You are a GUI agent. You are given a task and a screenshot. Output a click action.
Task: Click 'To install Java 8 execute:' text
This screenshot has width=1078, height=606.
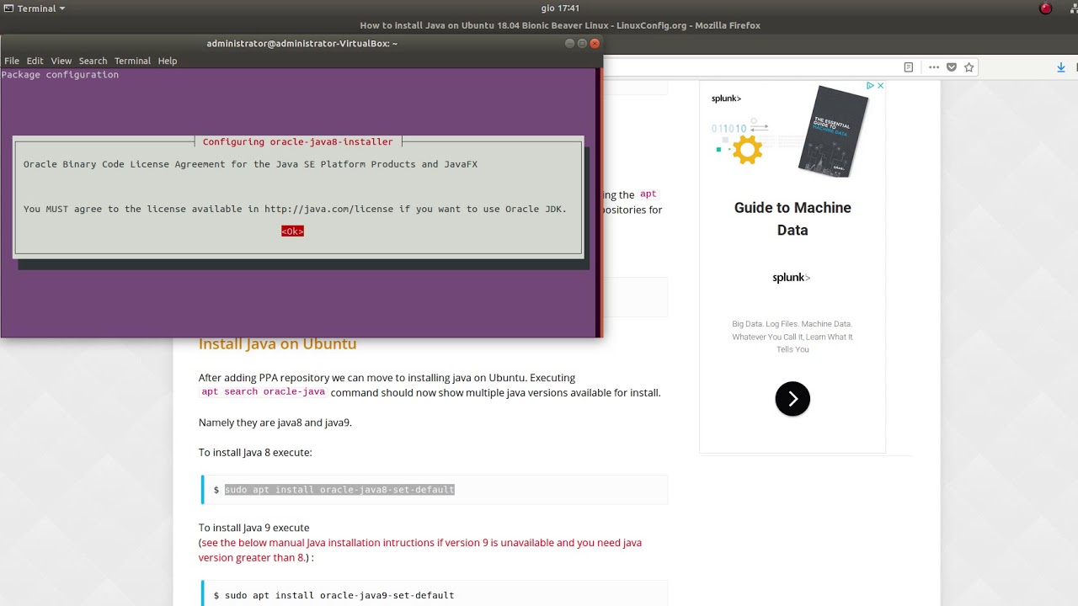point(255,452)
